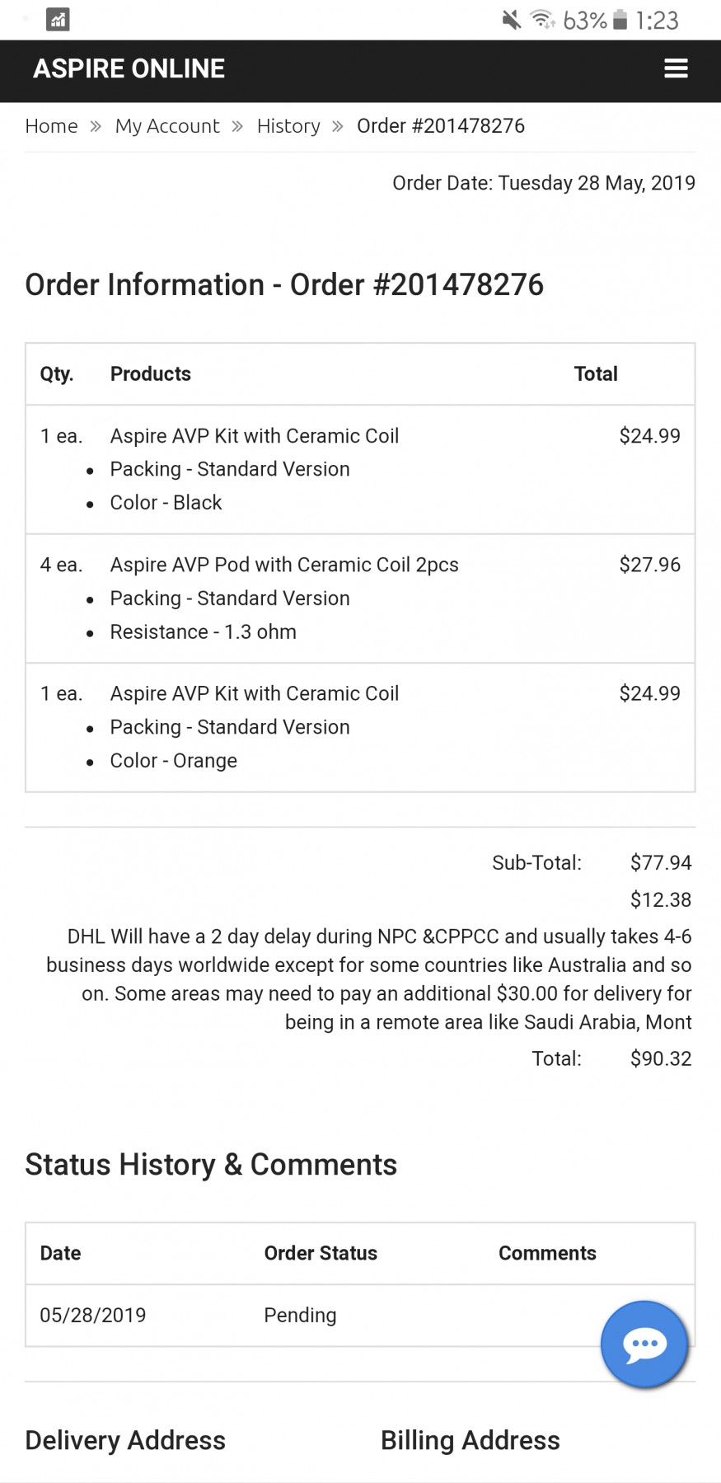Click the Status History & Comments heading
721x1483 pixels.
coord(211,1165)
